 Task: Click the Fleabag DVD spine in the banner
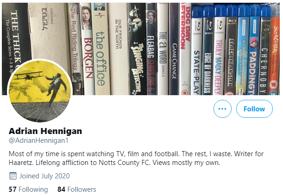click(x=151, y=51)
